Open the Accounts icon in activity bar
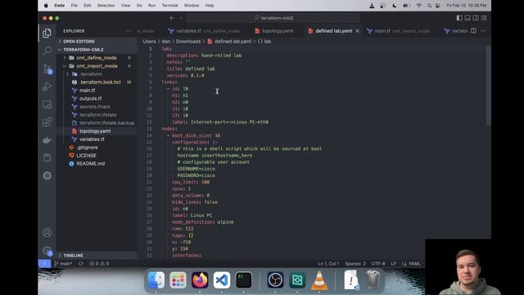 (x=47, y=233)
